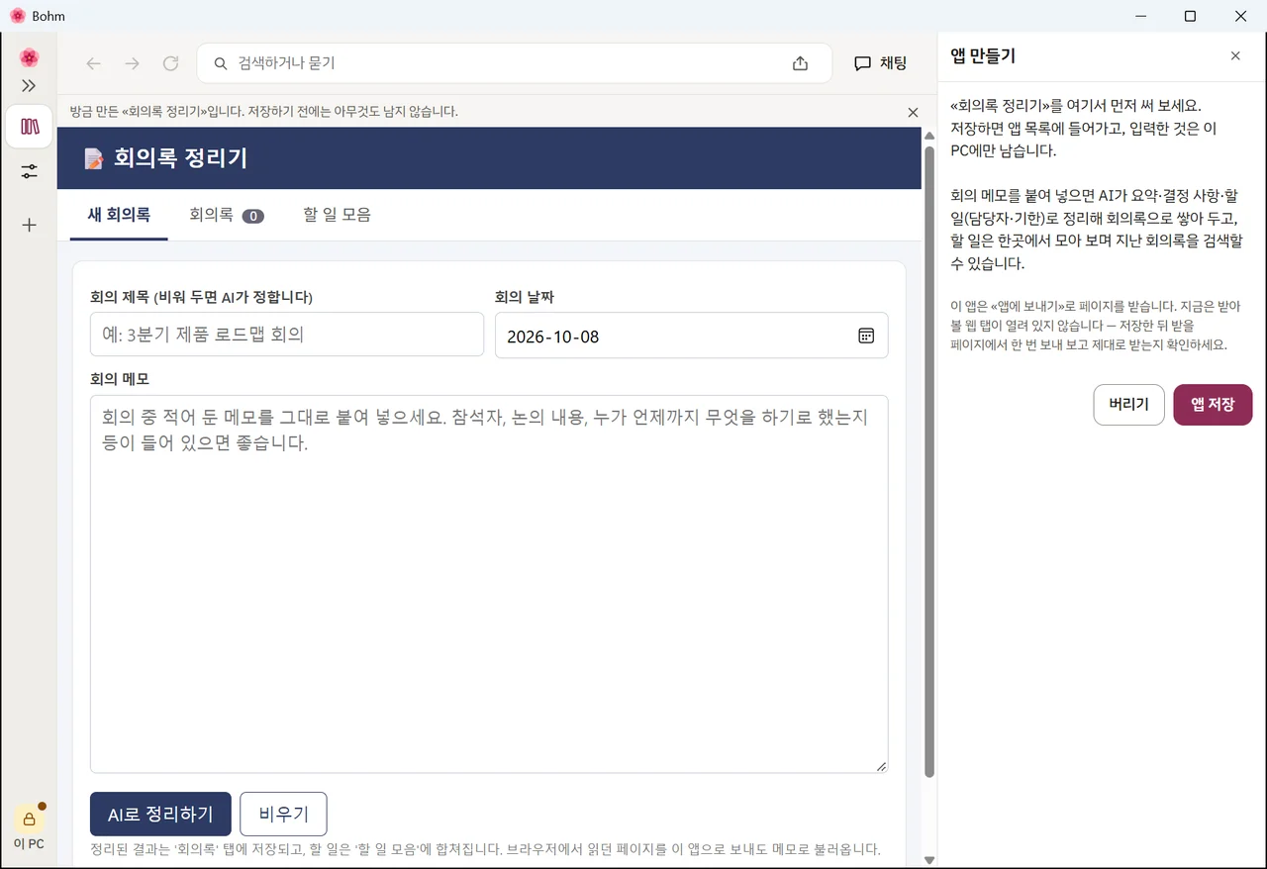The height and width of the screenshot is (869, 1267).
Task: Go forward with the right arrow
Action: (x=132, y=63)
